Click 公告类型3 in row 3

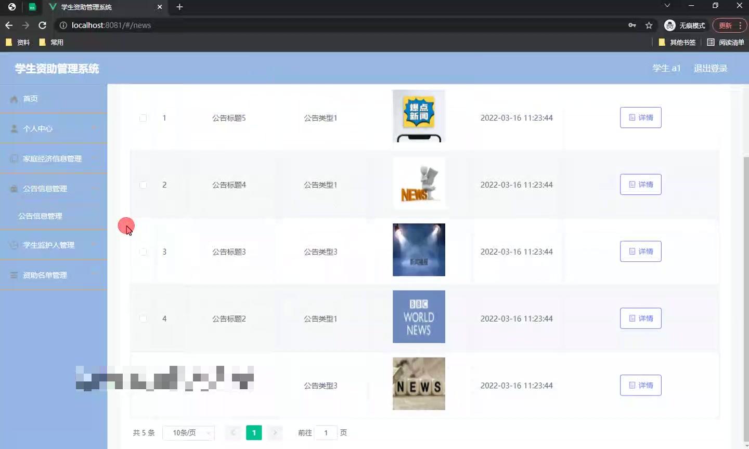(x=320, y=252)
